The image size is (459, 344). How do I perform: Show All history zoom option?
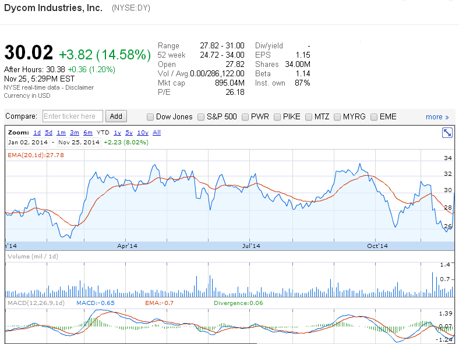[x=157, y=133]
